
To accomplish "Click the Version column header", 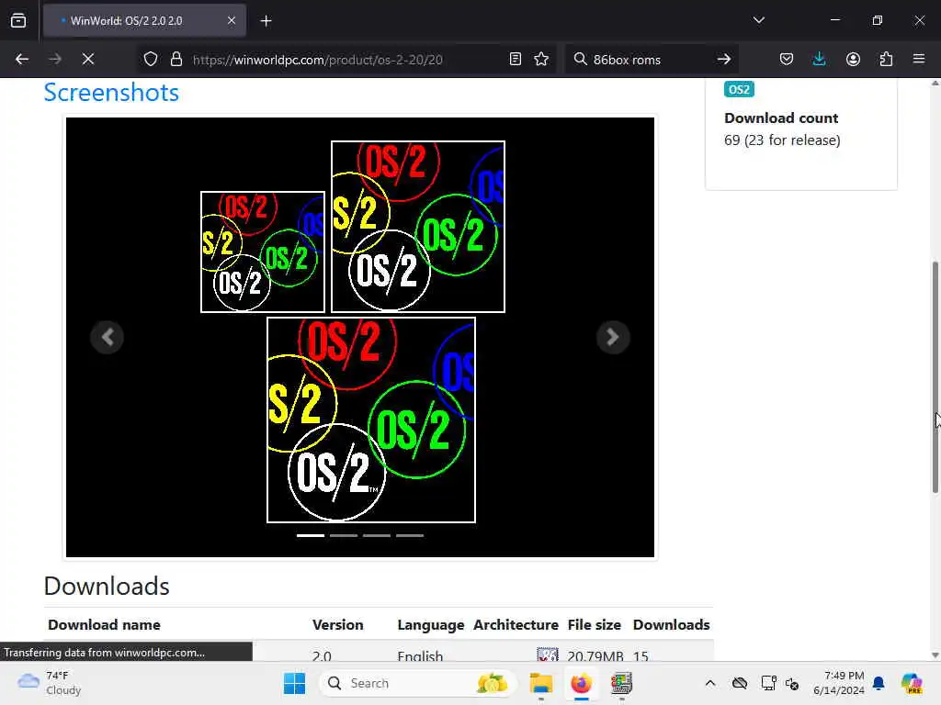I will click(337, 624).
